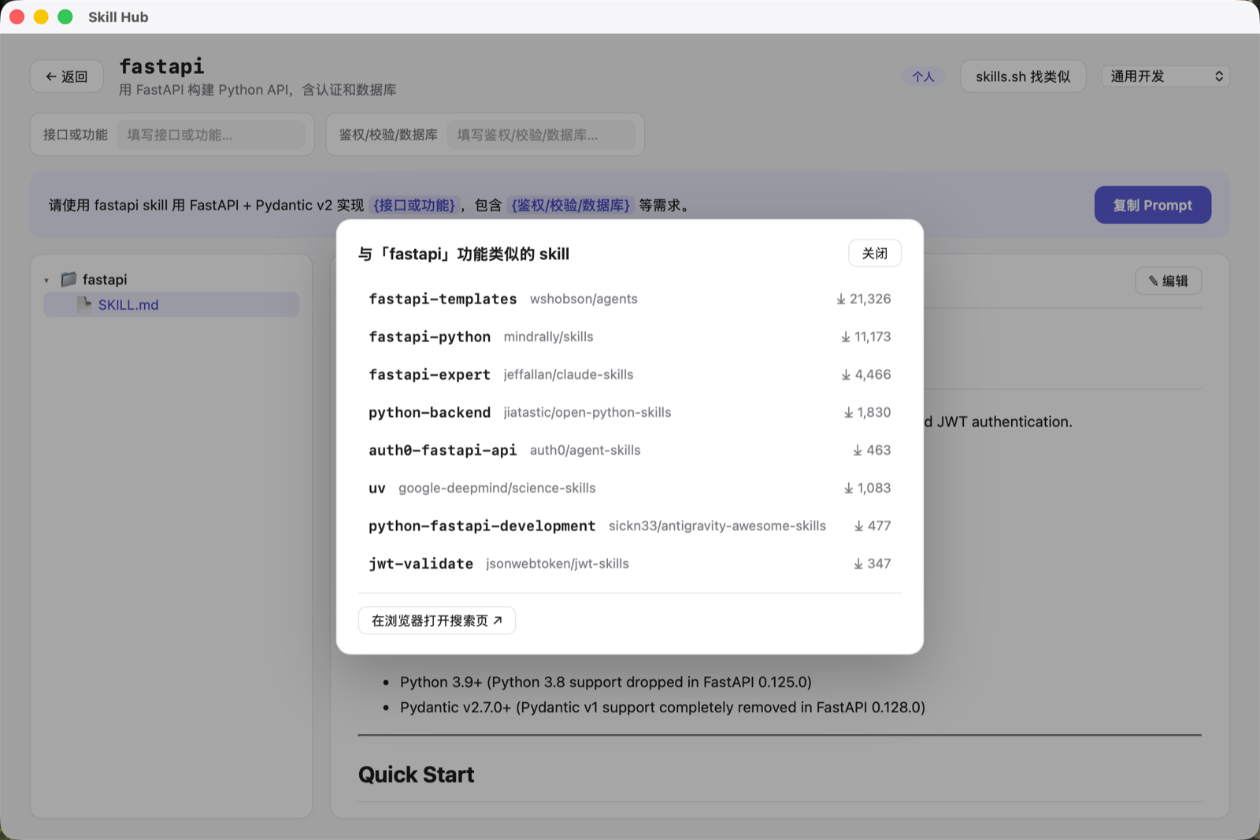Image resolution: width=1260 pixels, height=840 pixels.
Task: Click the SKILL.md file icon
Action: coord(84,304)
